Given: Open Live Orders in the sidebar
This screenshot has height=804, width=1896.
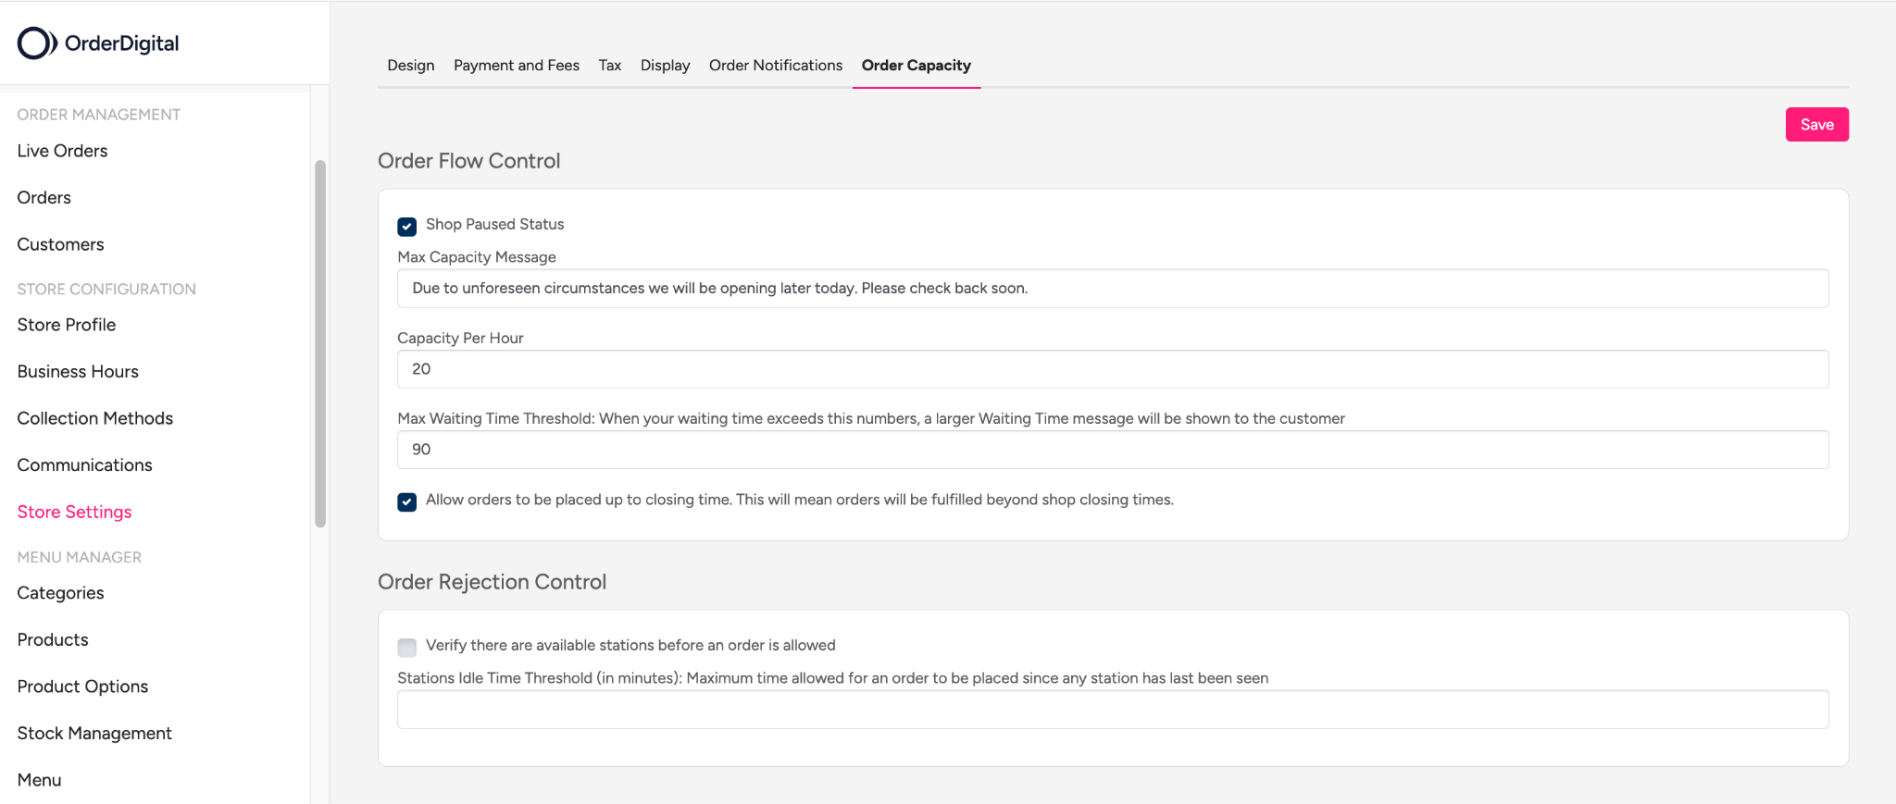Looking at the screenshot, I should (x=62, y=151).
